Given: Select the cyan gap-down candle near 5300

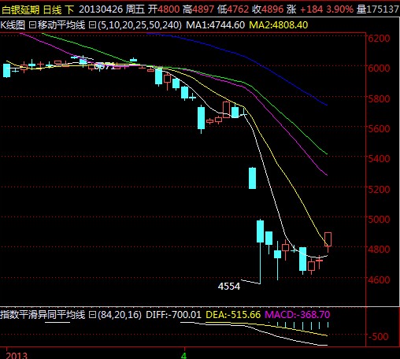Looking at the screenshot, I should [x=252, y=178].
